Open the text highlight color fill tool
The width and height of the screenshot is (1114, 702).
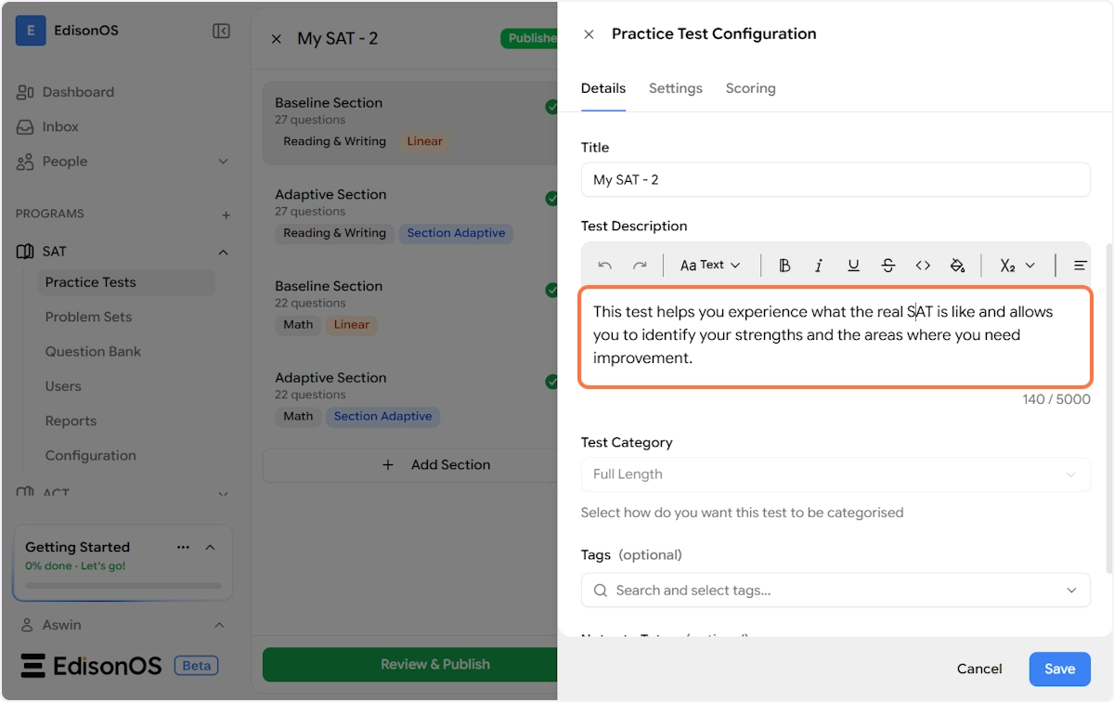point(957,266)
